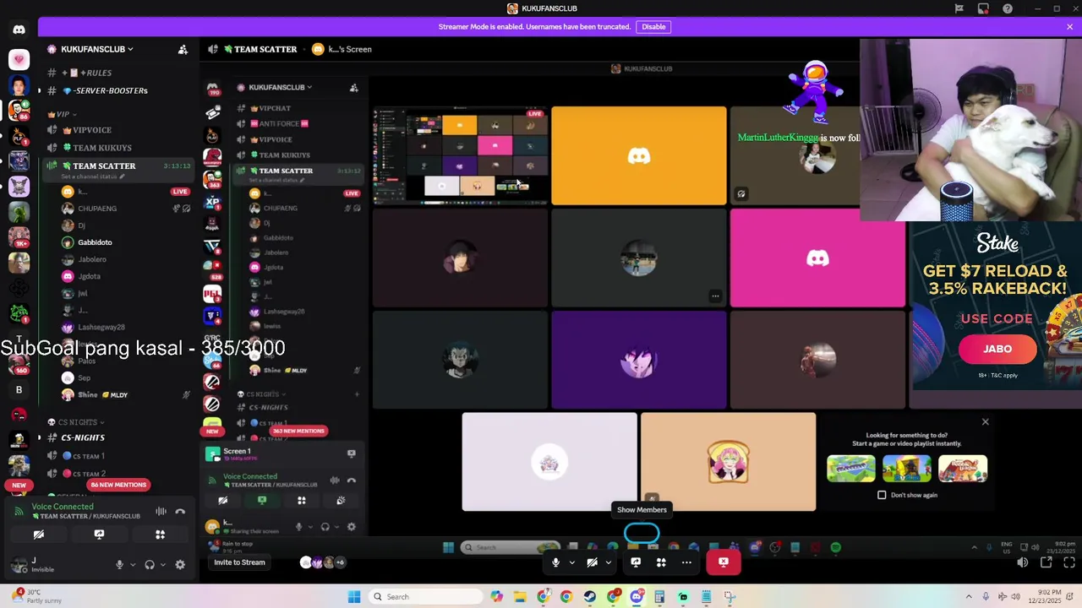Share your screen icon in bottom call bar
This screenshot has height=608, width=1082.
coord(636,562)
